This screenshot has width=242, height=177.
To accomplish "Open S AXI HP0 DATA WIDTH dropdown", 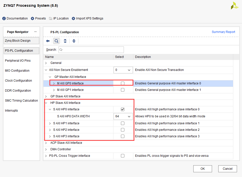I will [123, 116].
